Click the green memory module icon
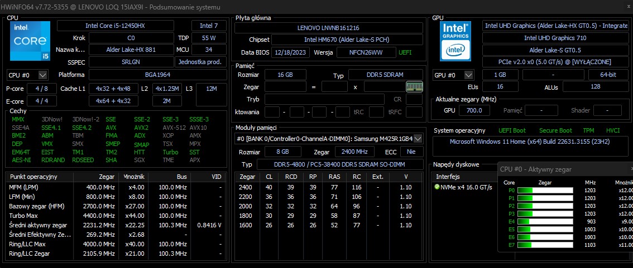Image resolution: width=633 pixels, height=268 pixels. [414, 86]
